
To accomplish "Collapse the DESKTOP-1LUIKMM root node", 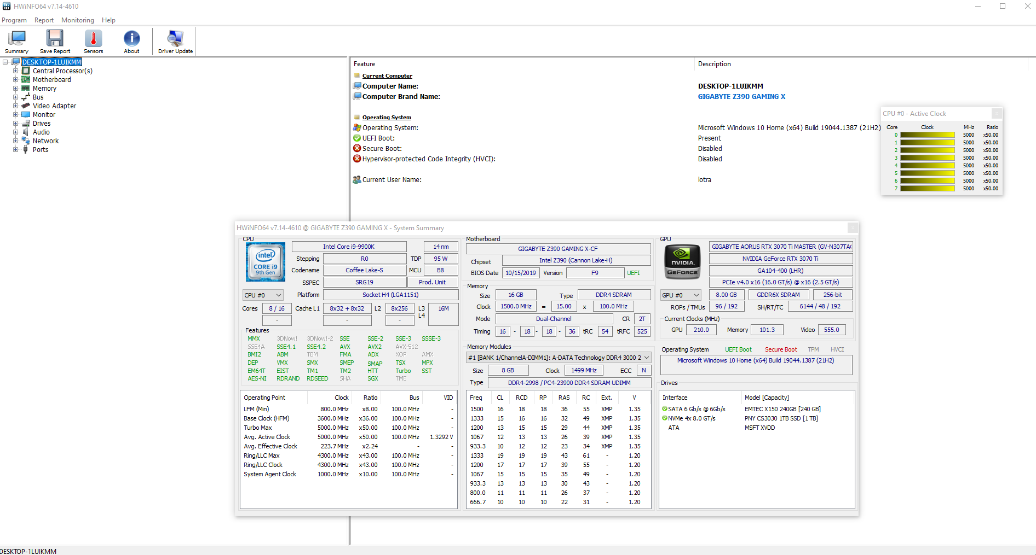I will point(5,62).
